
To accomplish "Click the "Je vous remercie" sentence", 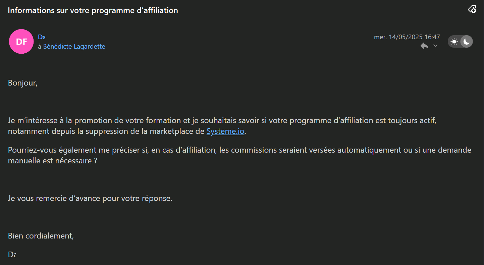I will [90, 198].
